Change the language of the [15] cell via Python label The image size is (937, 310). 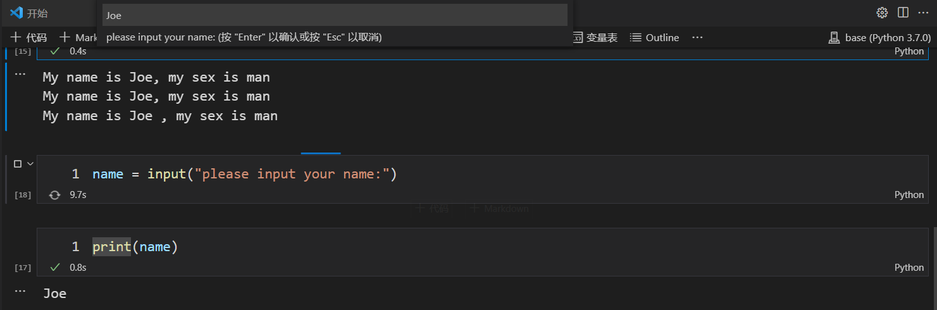909,51
